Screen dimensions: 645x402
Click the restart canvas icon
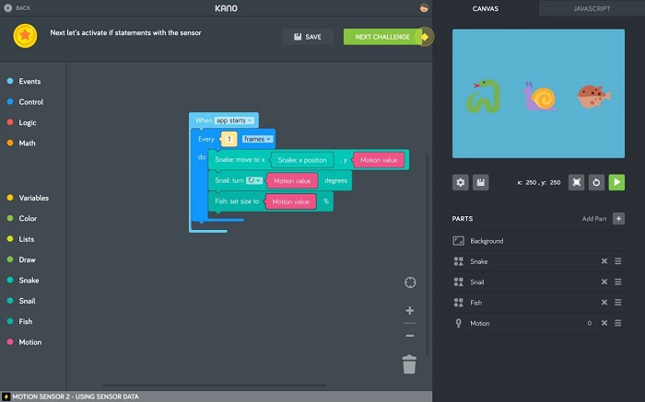point(596,182)
